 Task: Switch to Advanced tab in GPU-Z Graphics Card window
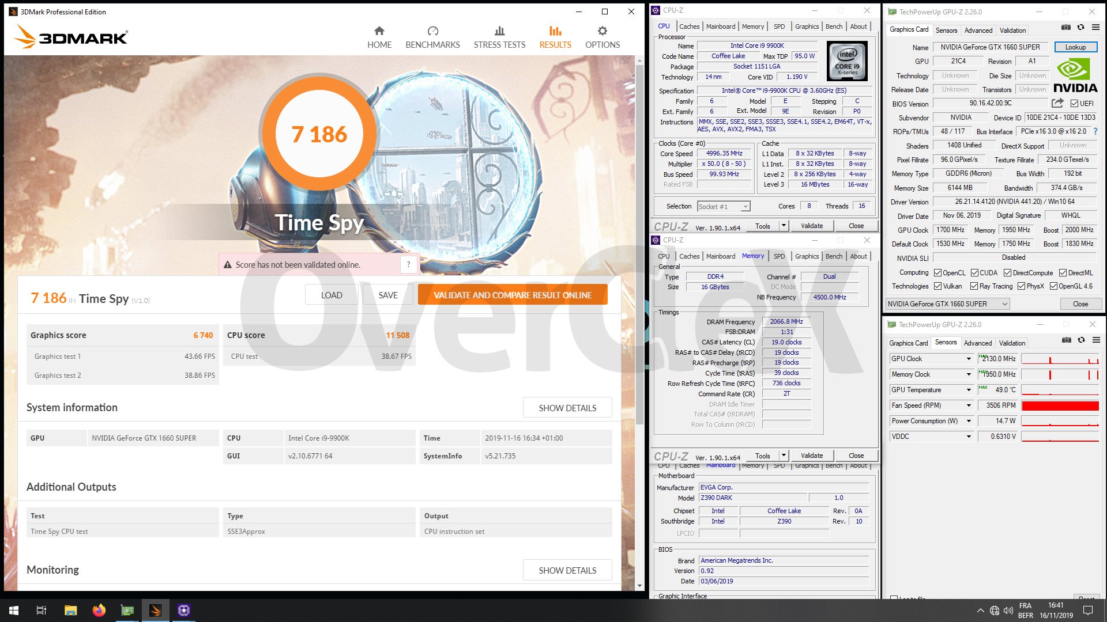978,31
